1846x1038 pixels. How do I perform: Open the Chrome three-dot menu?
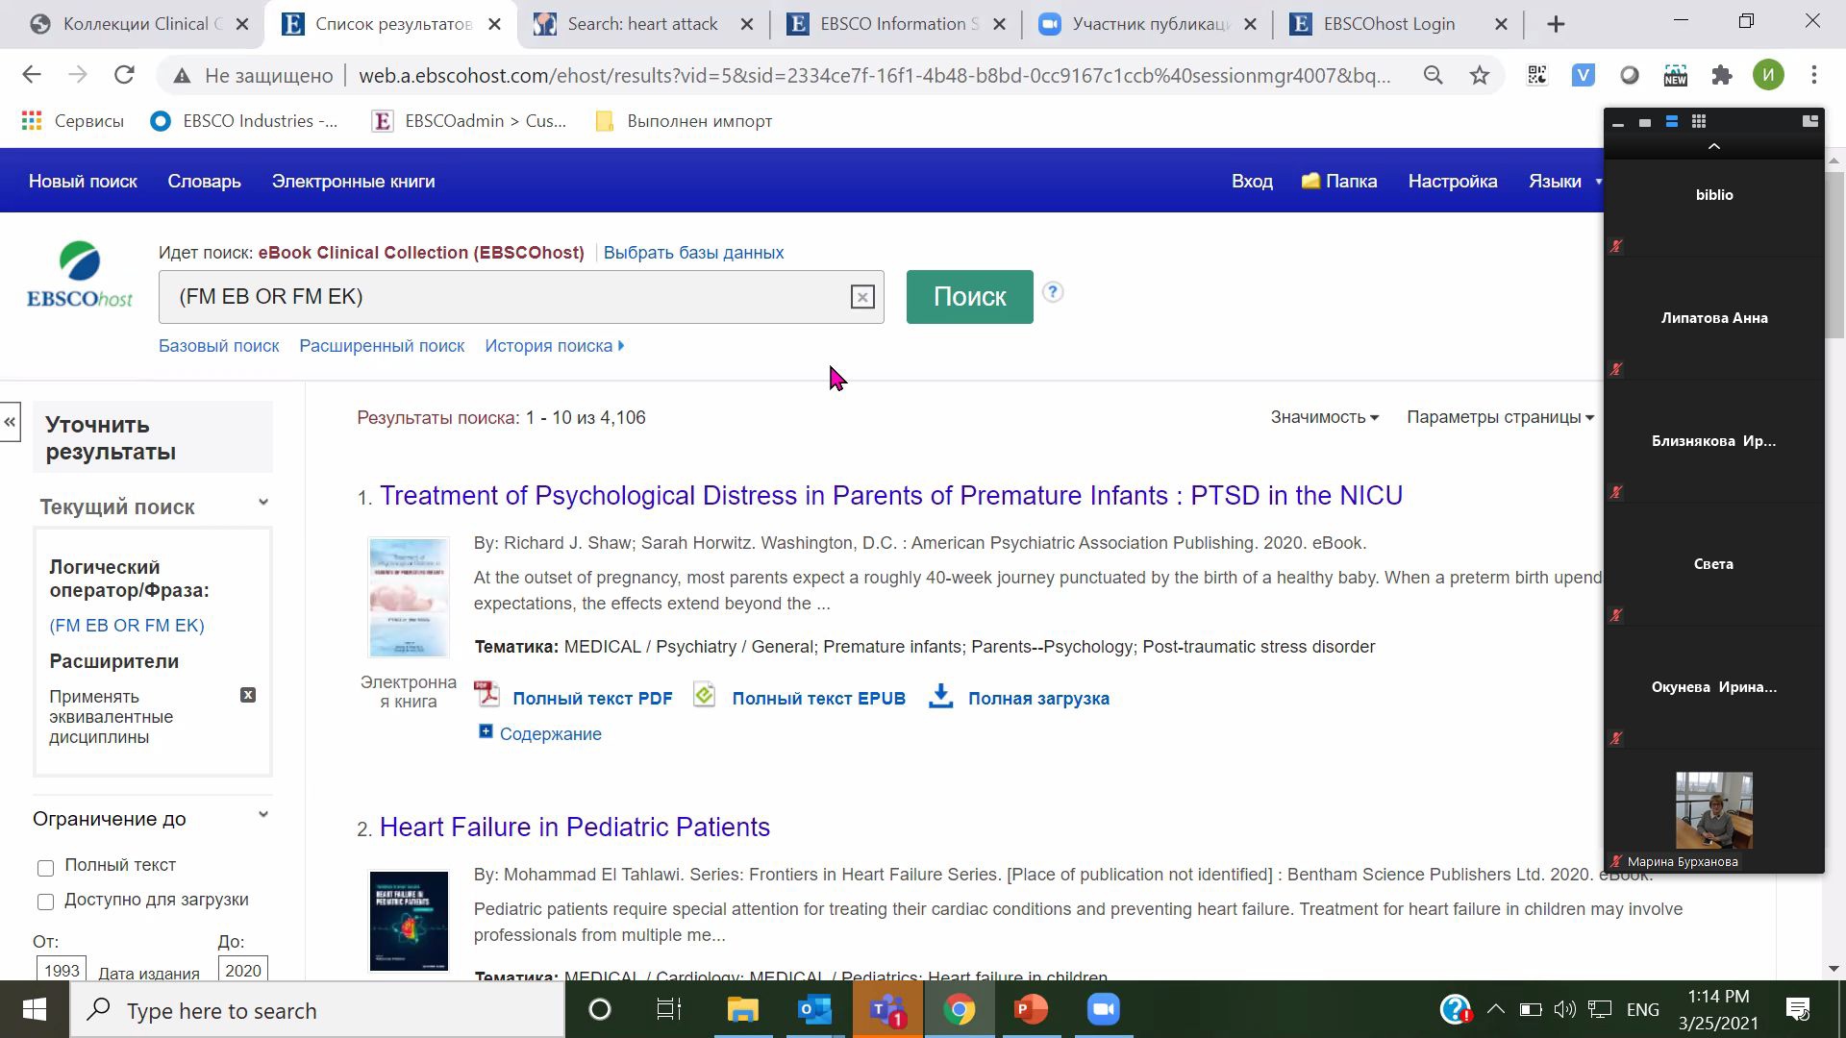click(1814, 75)
